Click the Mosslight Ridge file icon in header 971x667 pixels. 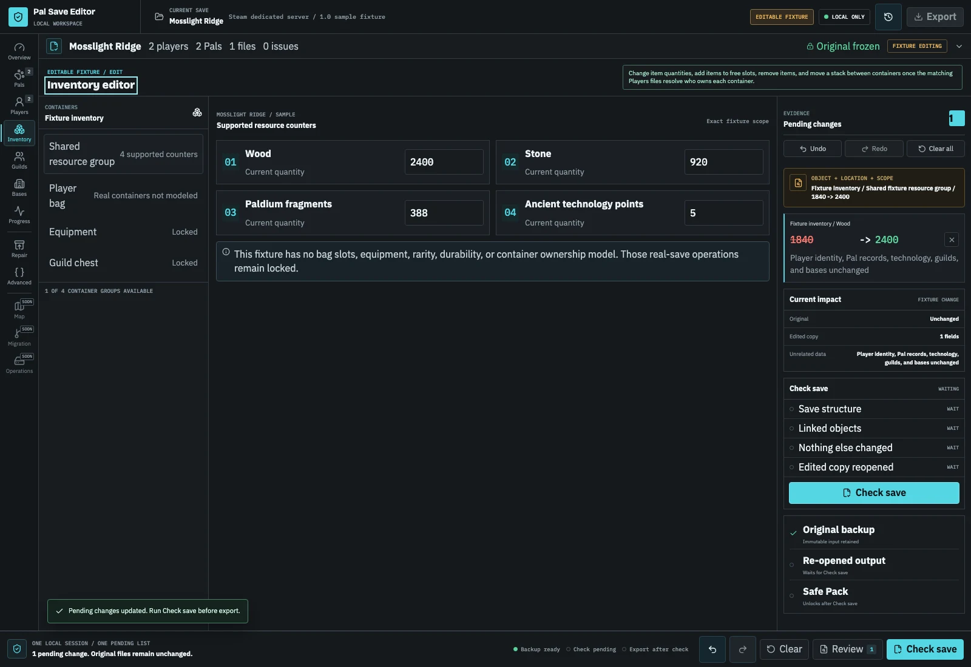click(54, 46)
